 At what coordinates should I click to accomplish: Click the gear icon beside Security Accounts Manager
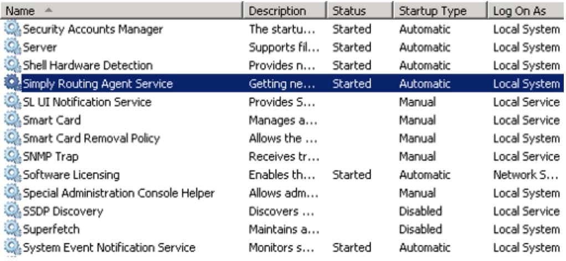tap(11, 29)
